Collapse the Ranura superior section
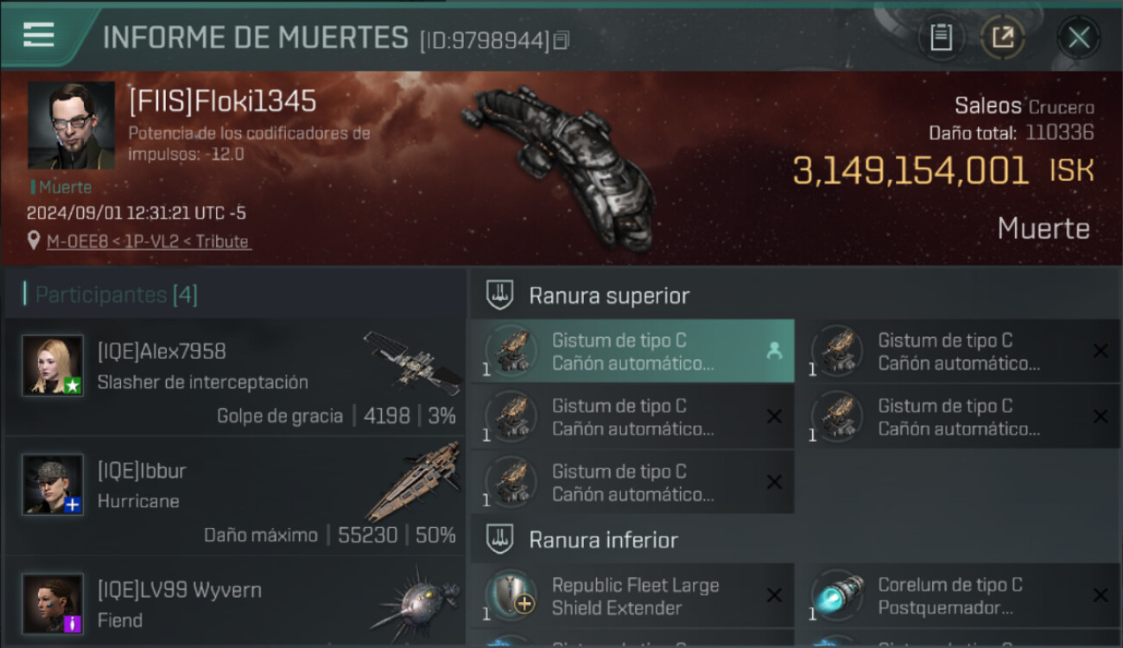Screen dimensions: 1123x648 (x=501, y=295)
